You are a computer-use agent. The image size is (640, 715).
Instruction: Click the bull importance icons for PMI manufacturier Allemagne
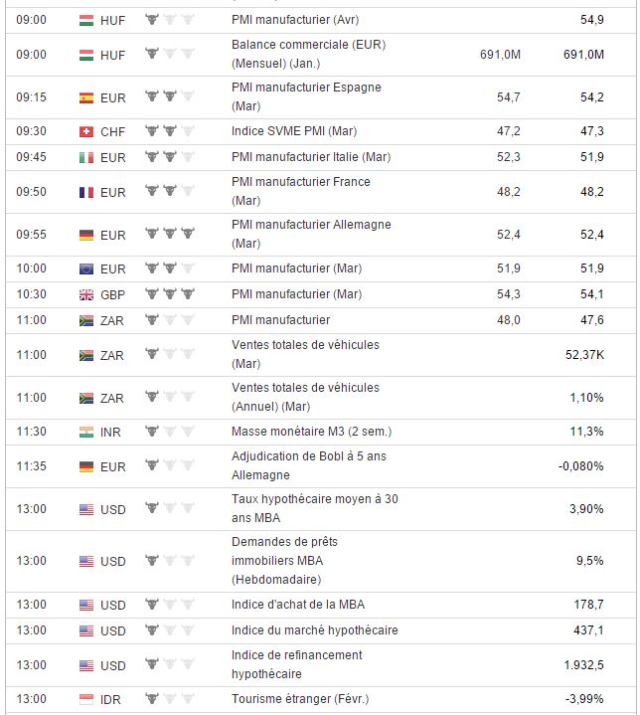point(169,234)
